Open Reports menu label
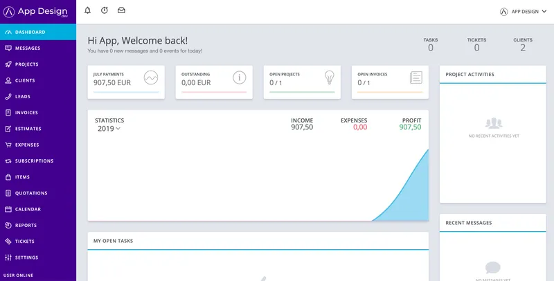 coord(26,225)
